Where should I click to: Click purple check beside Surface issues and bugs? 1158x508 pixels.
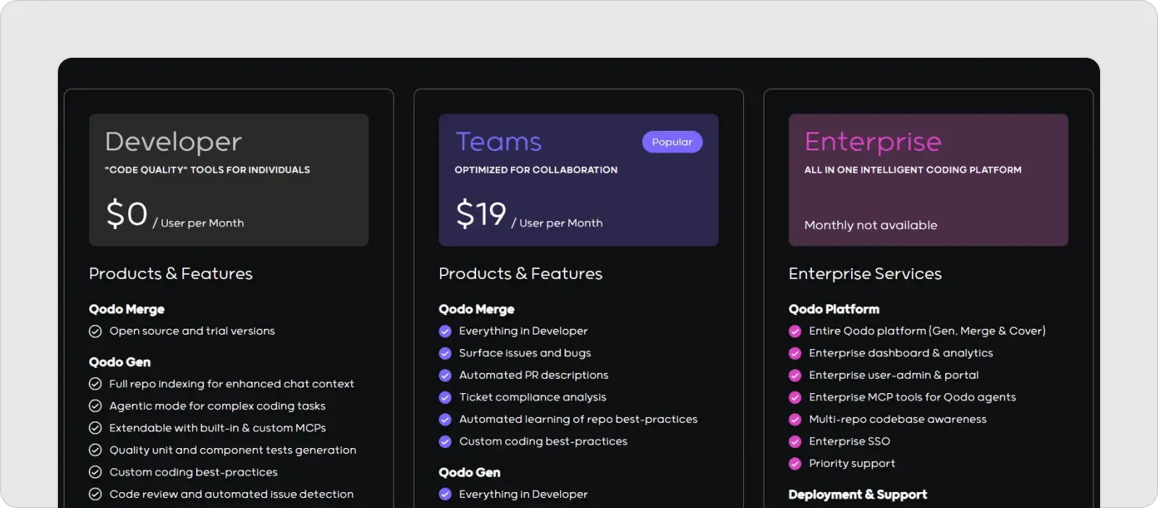point(445,353)
